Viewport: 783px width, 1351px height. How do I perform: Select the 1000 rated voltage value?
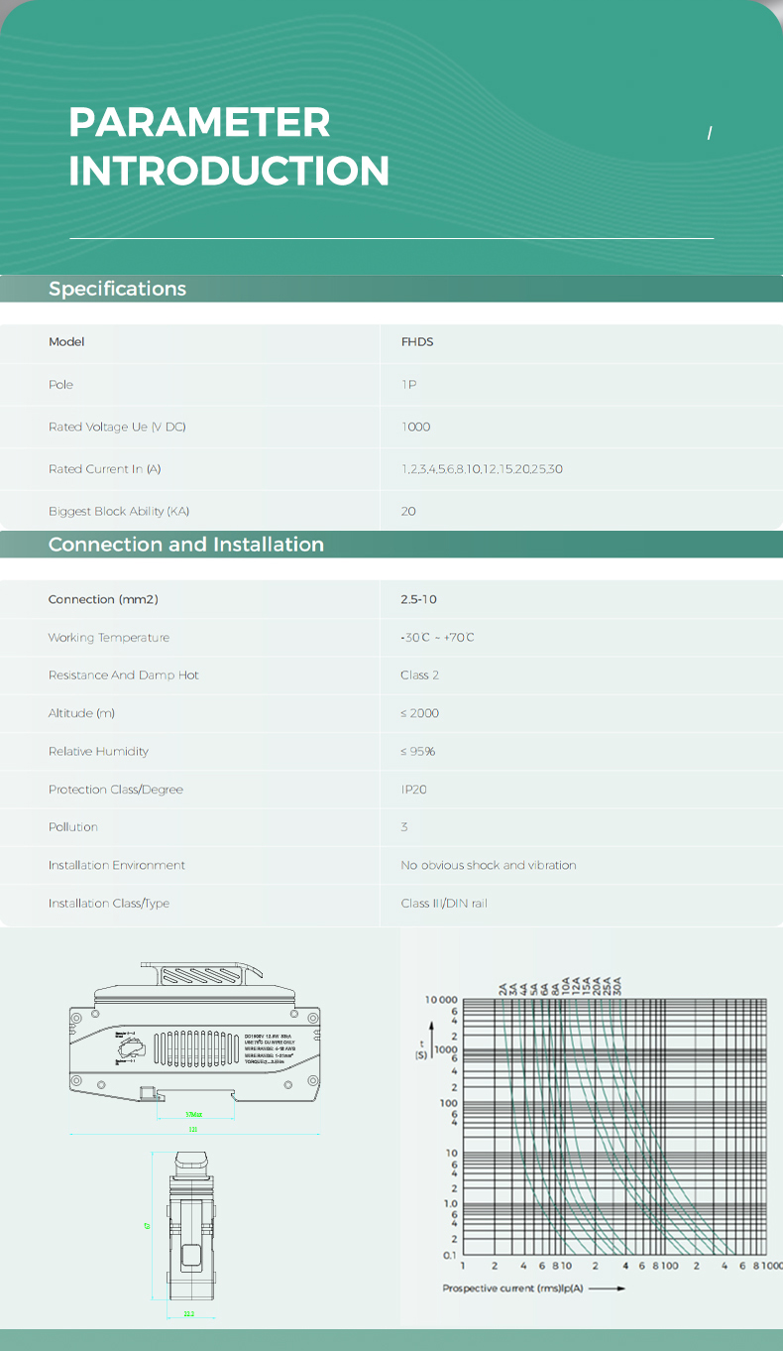[416, 427]
